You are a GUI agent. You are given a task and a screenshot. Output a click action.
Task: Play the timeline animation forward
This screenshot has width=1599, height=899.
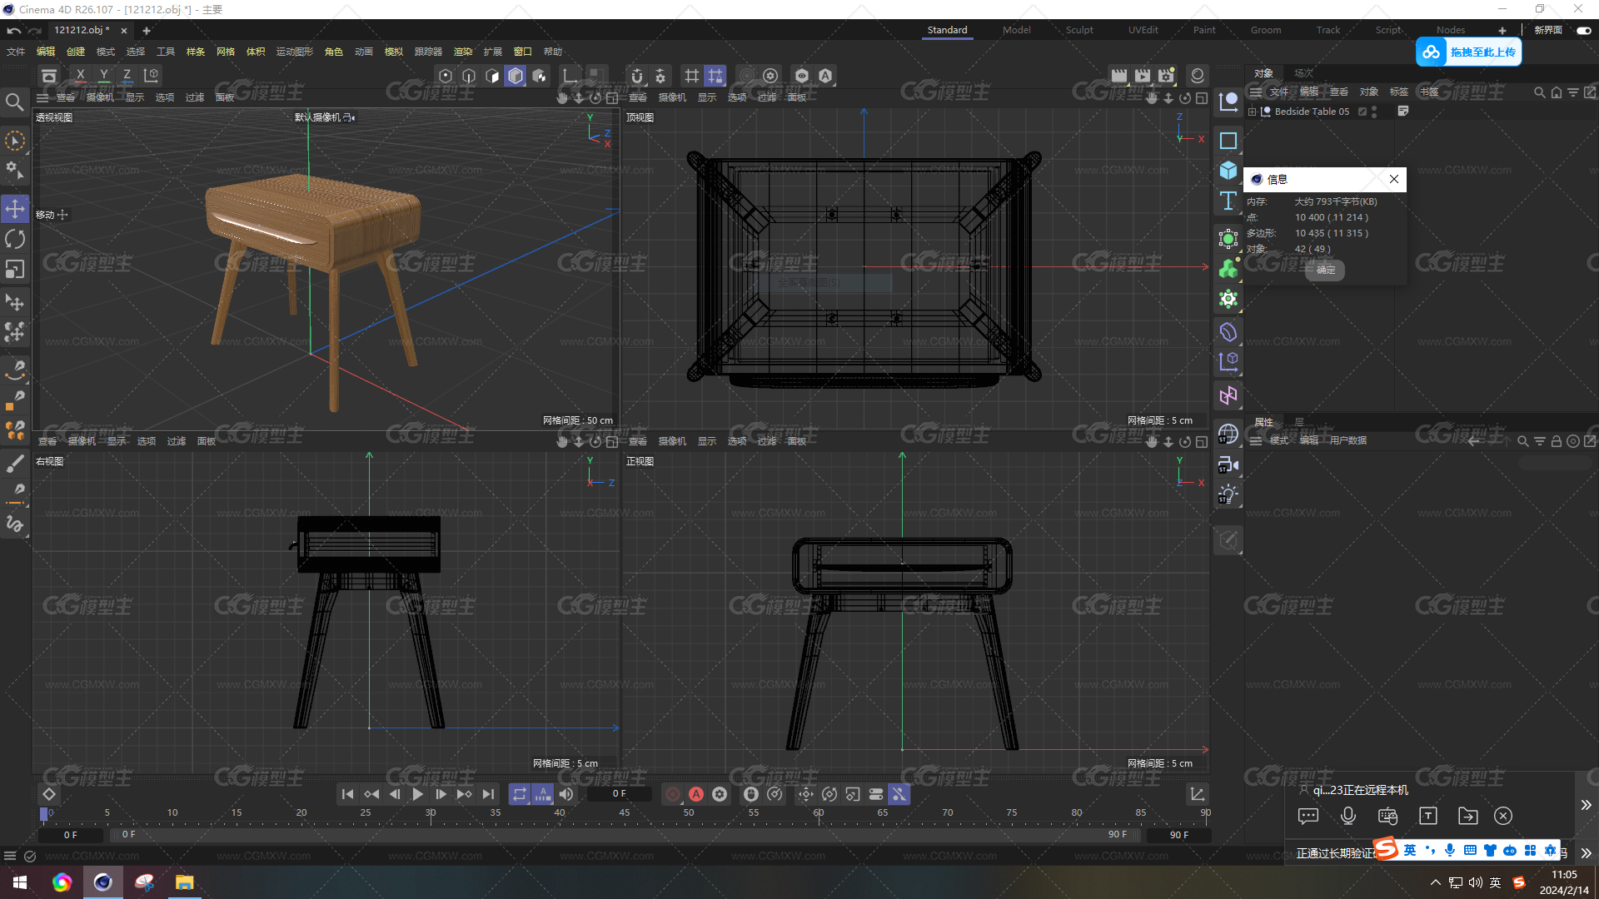click(418, 794)
